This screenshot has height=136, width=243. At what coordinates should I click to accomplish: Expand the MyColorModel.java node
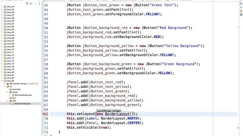pyautogui.click(x=10, y=95)
